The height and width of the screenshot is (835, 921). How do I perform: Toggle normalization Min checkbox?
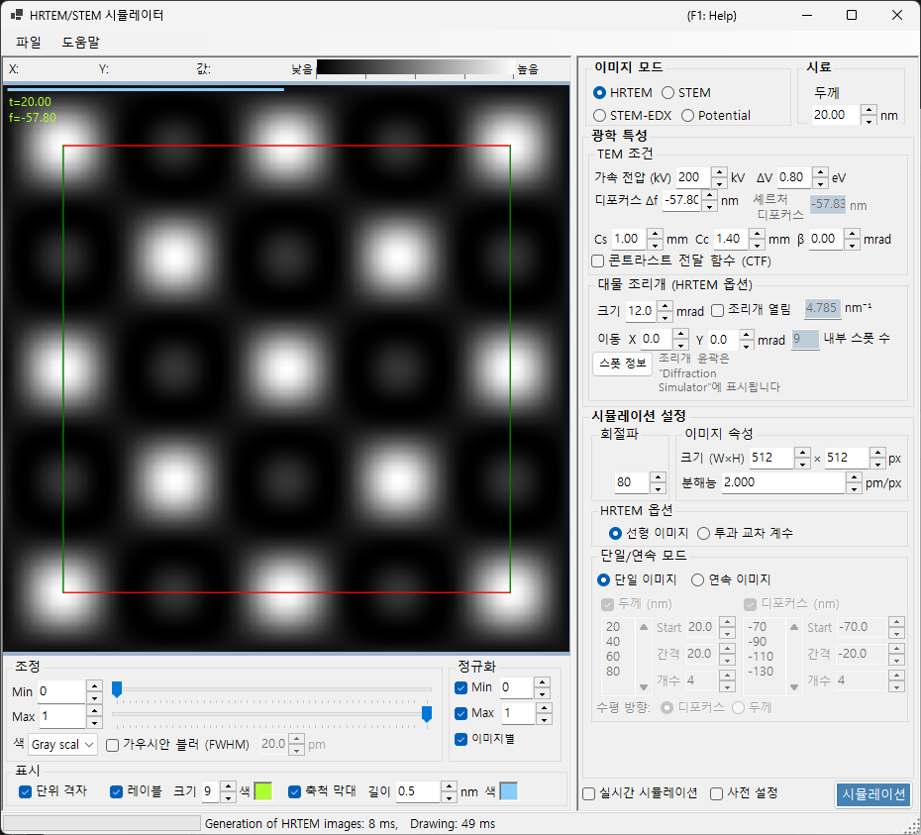pos(473,687)
